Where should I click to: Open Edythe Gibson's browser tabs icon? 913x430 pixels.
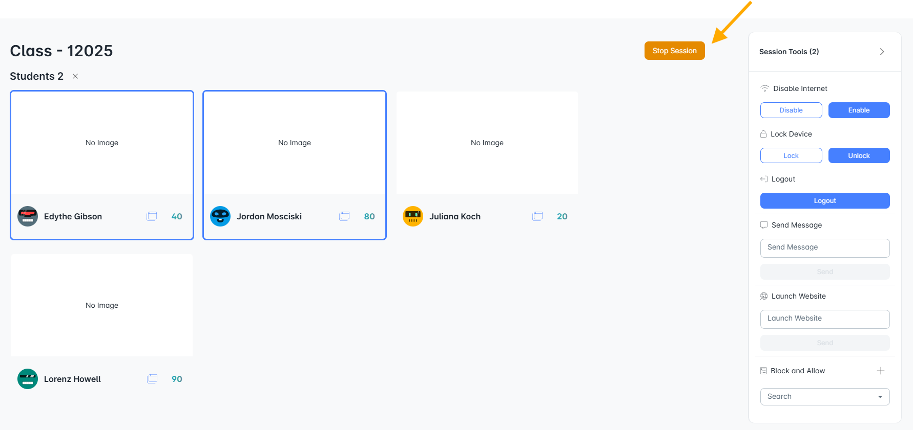[152, 216]
